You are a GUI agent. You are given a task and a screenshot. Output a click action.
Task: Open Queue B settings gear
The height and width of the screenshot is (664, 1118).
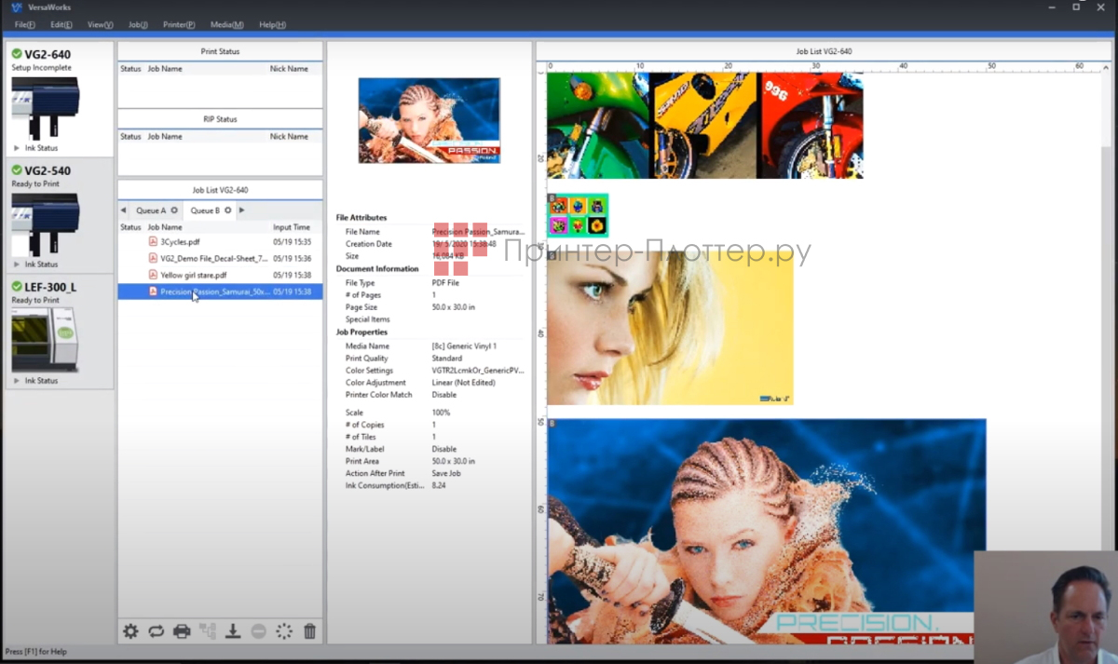228,210
